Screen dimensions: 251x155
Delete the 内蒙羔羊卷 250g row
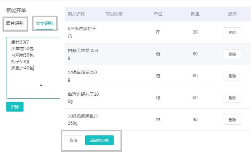[232, 54]
